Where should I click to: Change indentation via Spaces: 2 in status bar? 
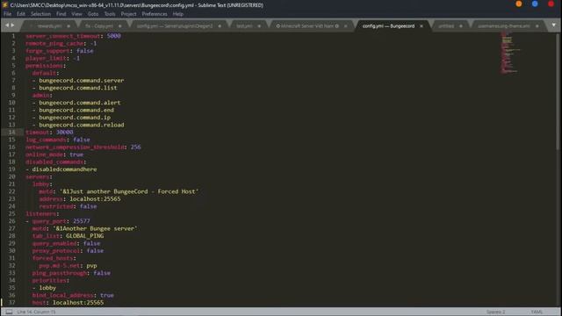(495, 312)
